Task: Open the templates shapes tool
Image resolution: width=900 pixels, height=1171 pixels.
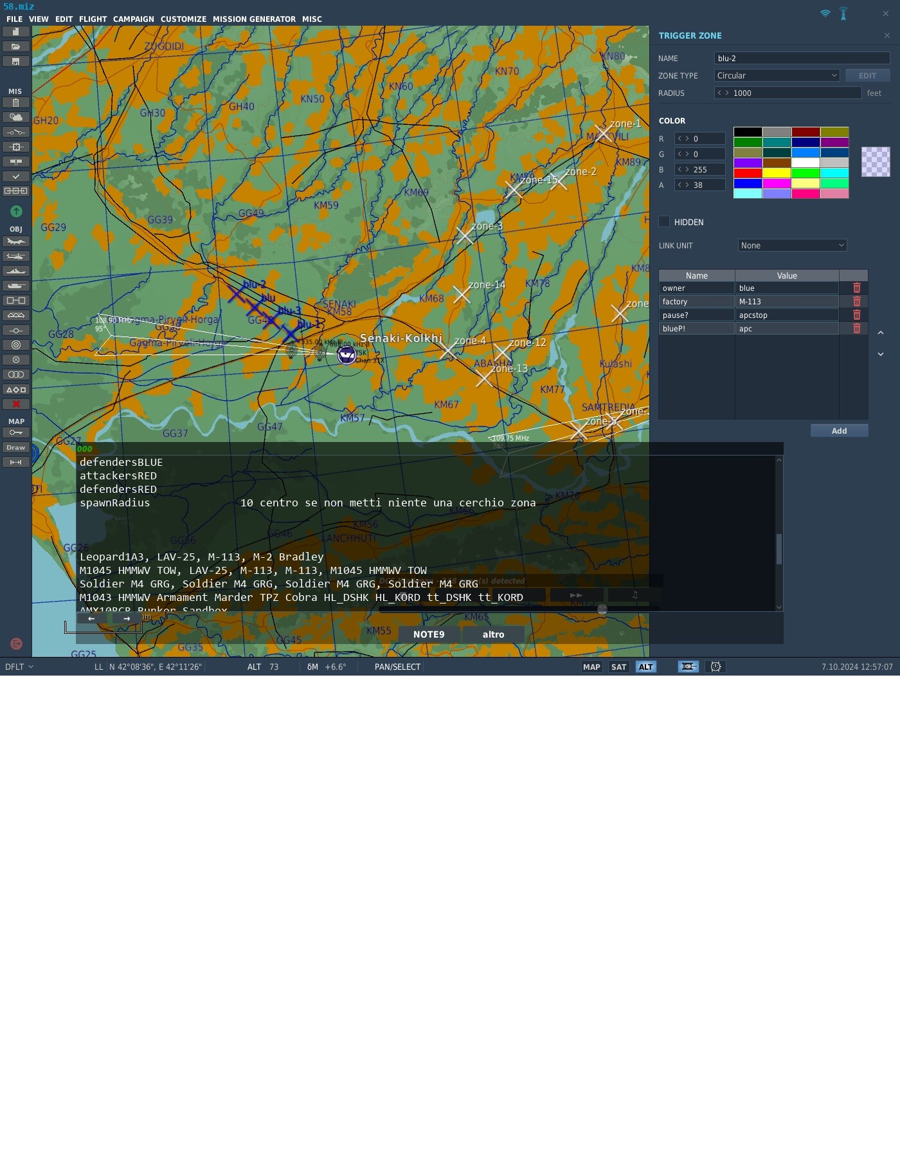Action: coord(16,390)
